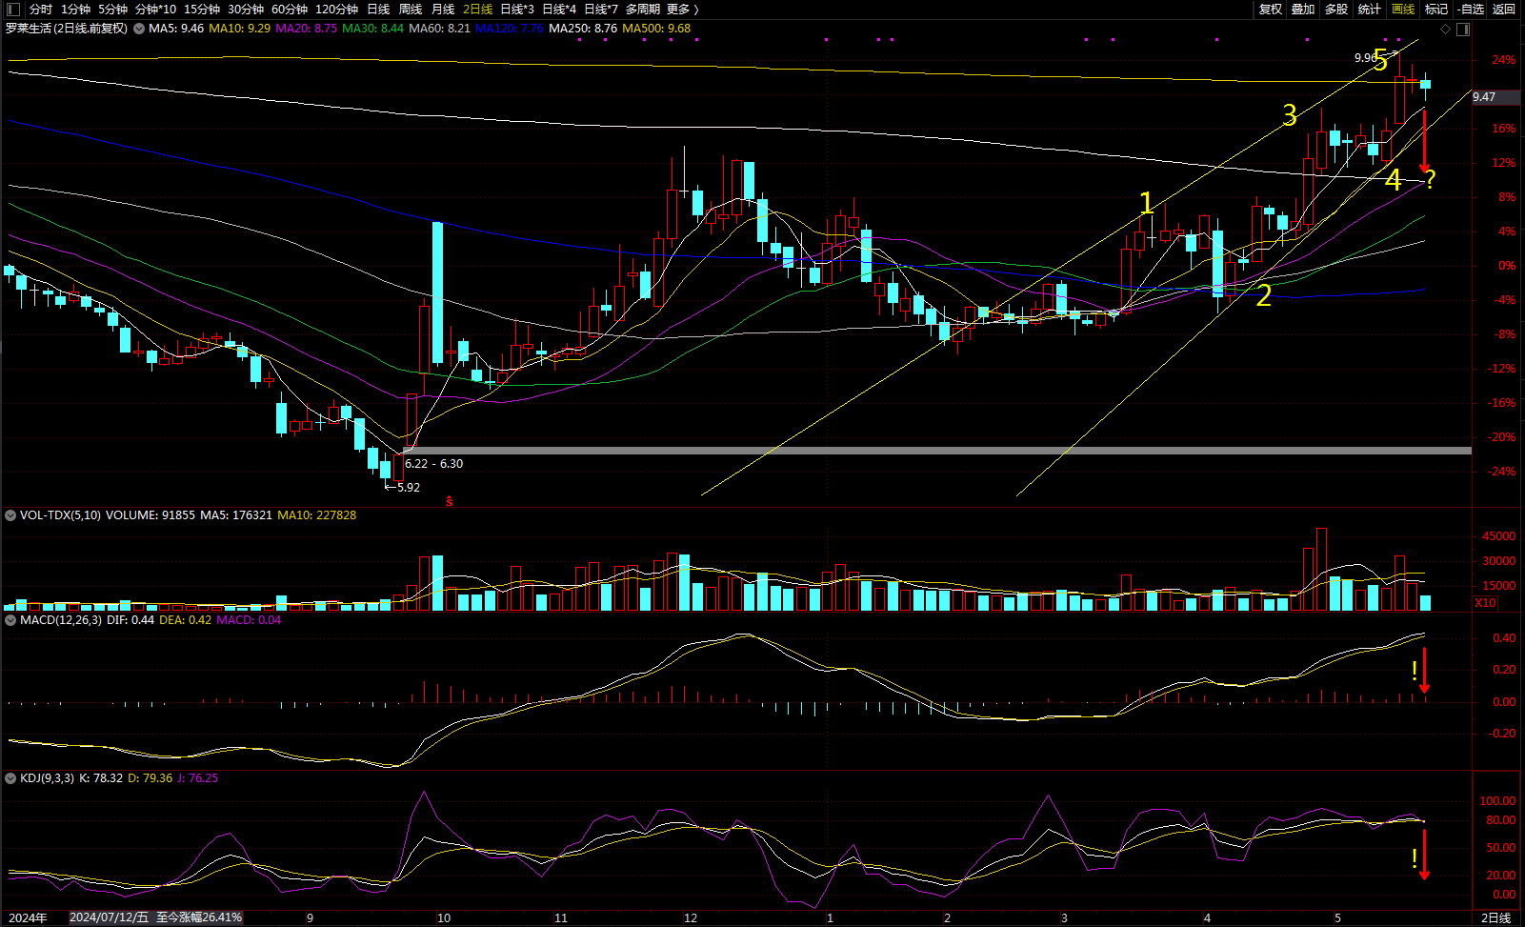Click the 2024年 year label on timeline
The width and height of the screenshot is (1525, 927).
pyautogui.click(x=28, y=918)
